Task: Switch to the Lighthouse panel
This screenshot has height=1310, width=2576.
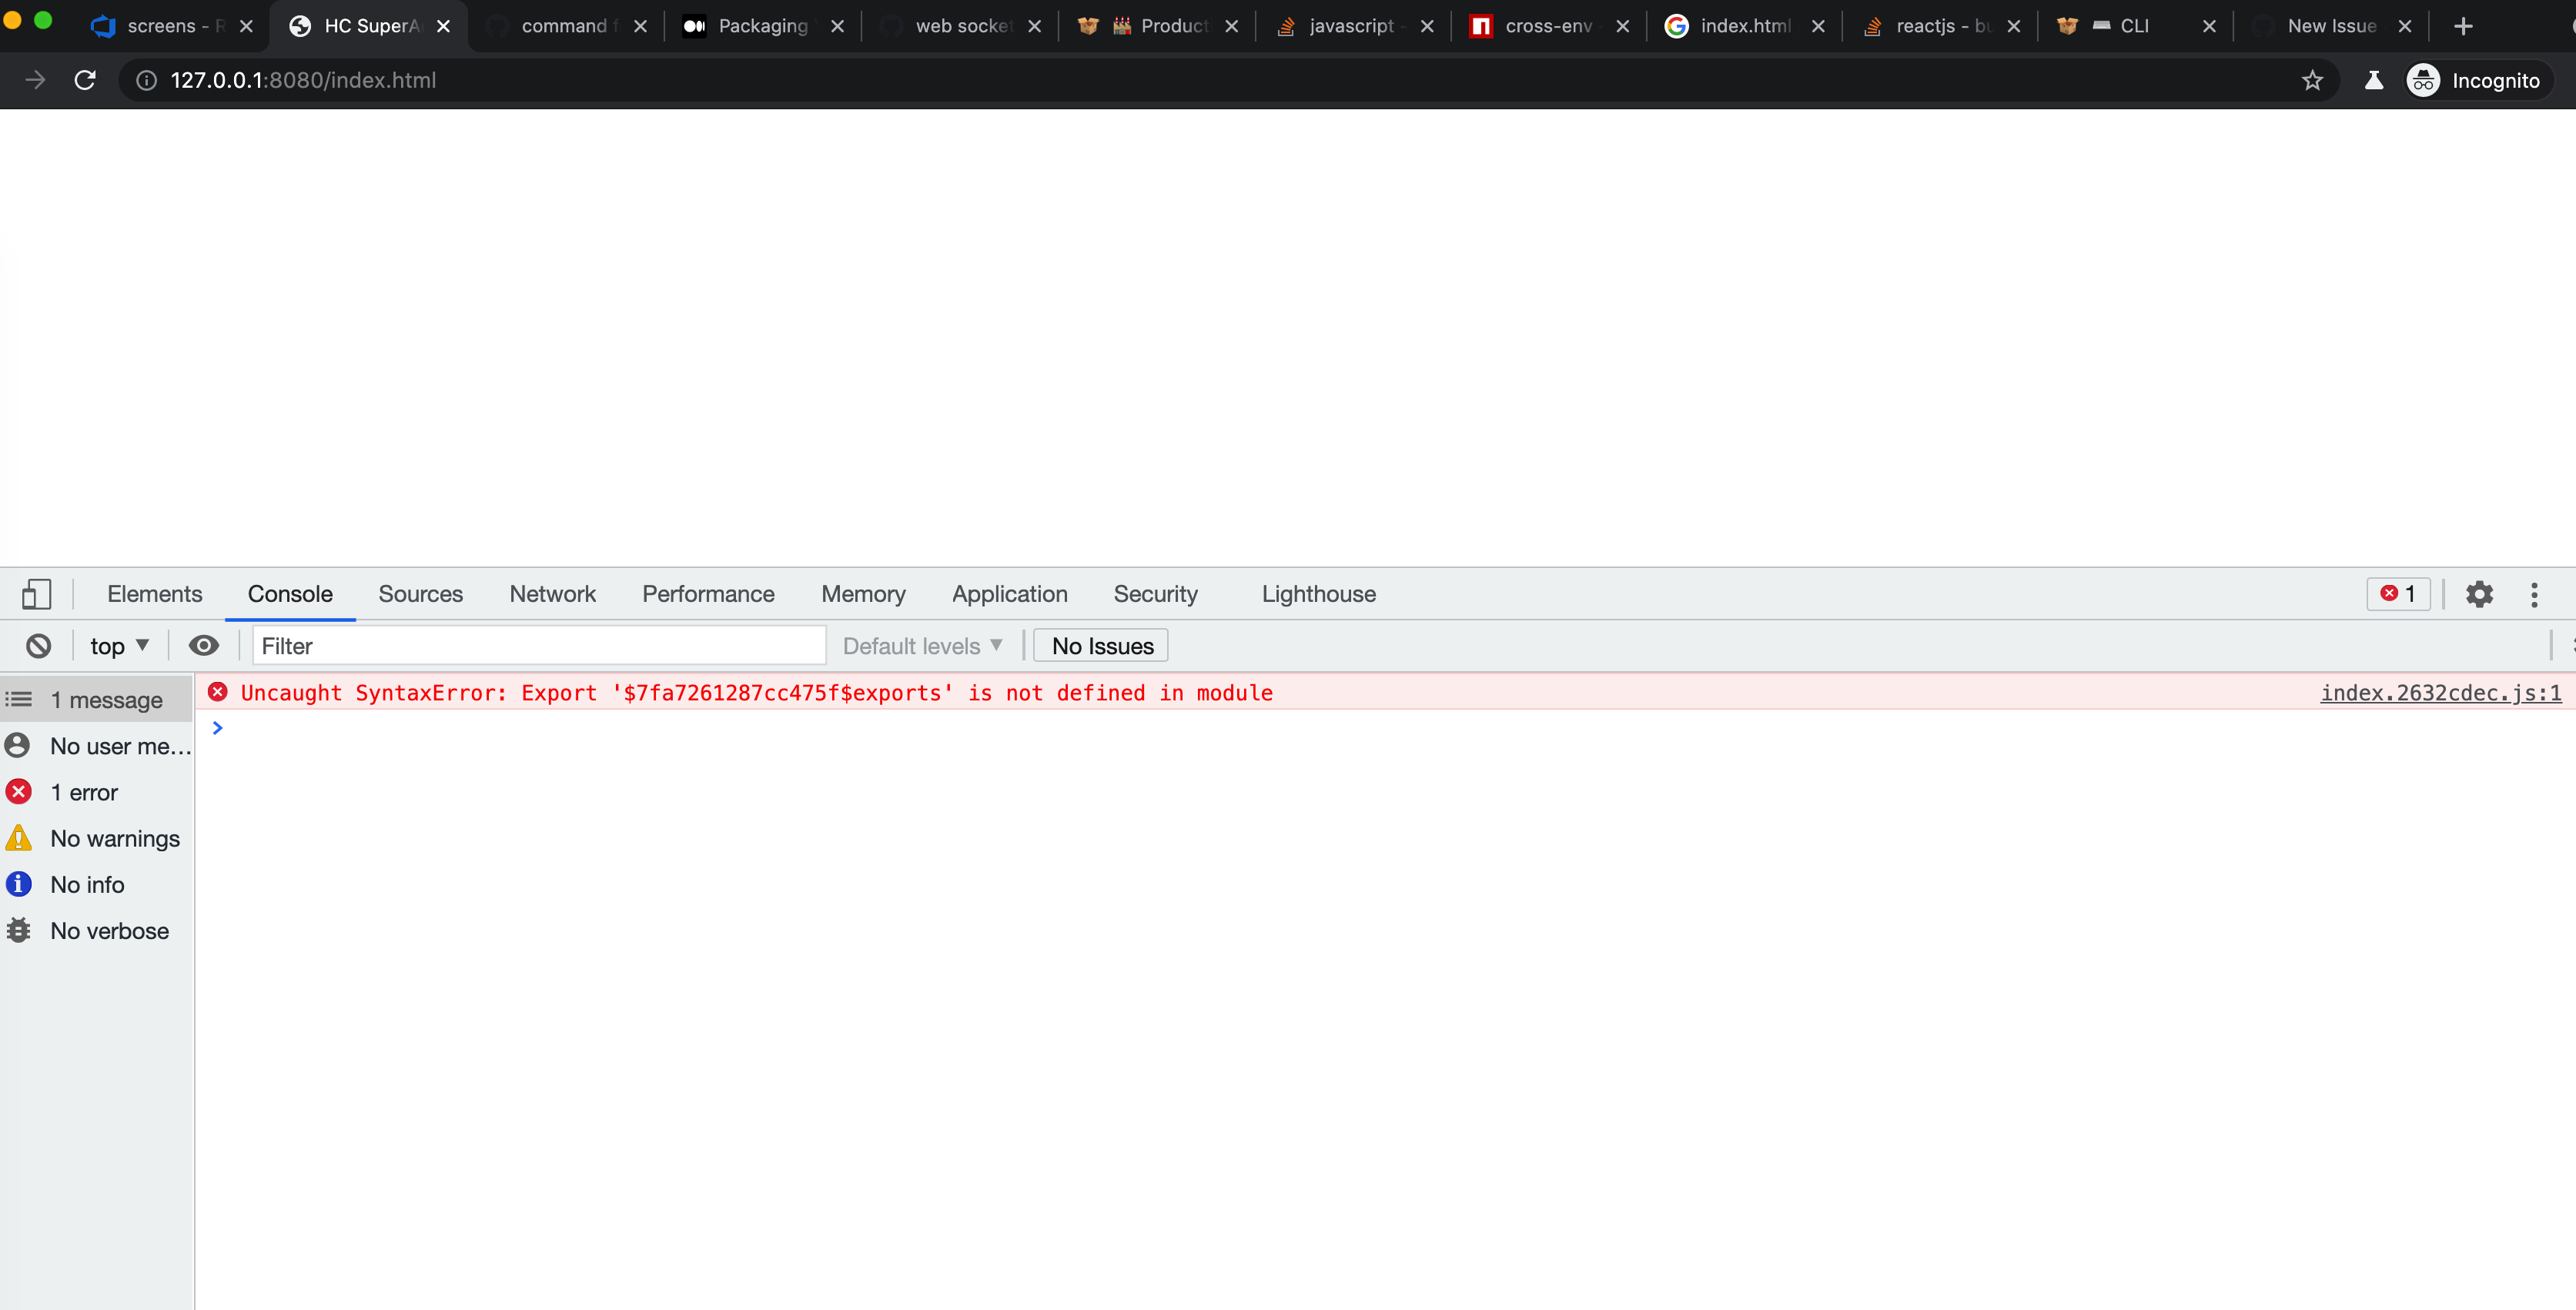Action: point(1317,593)
